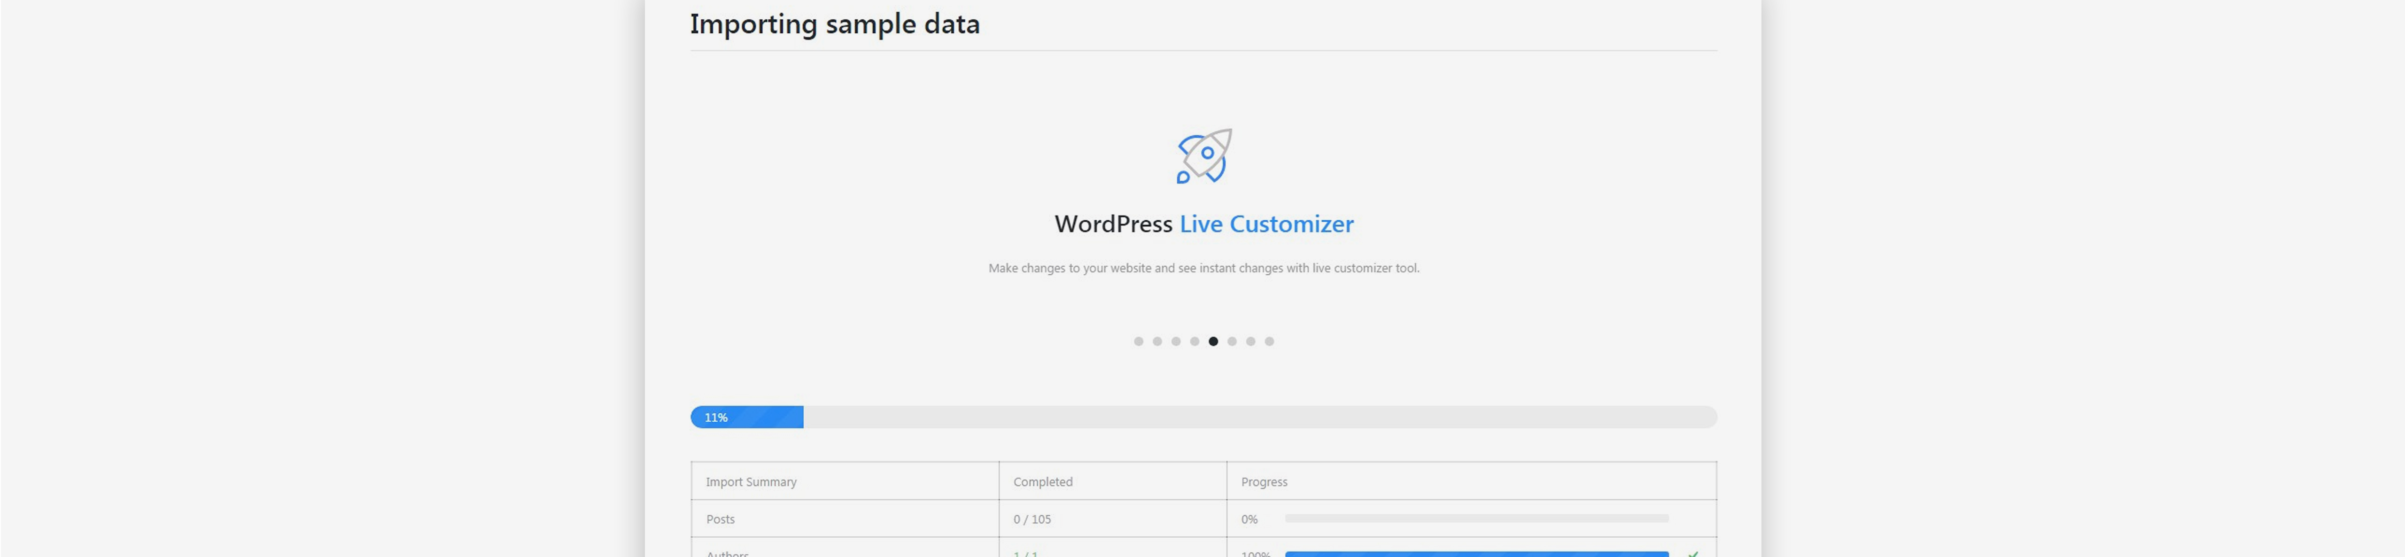Image resolution: width=2405 pixels, height=557 pixels.
Task: Click the 'Completed' column header
Action: point(1043,481)
